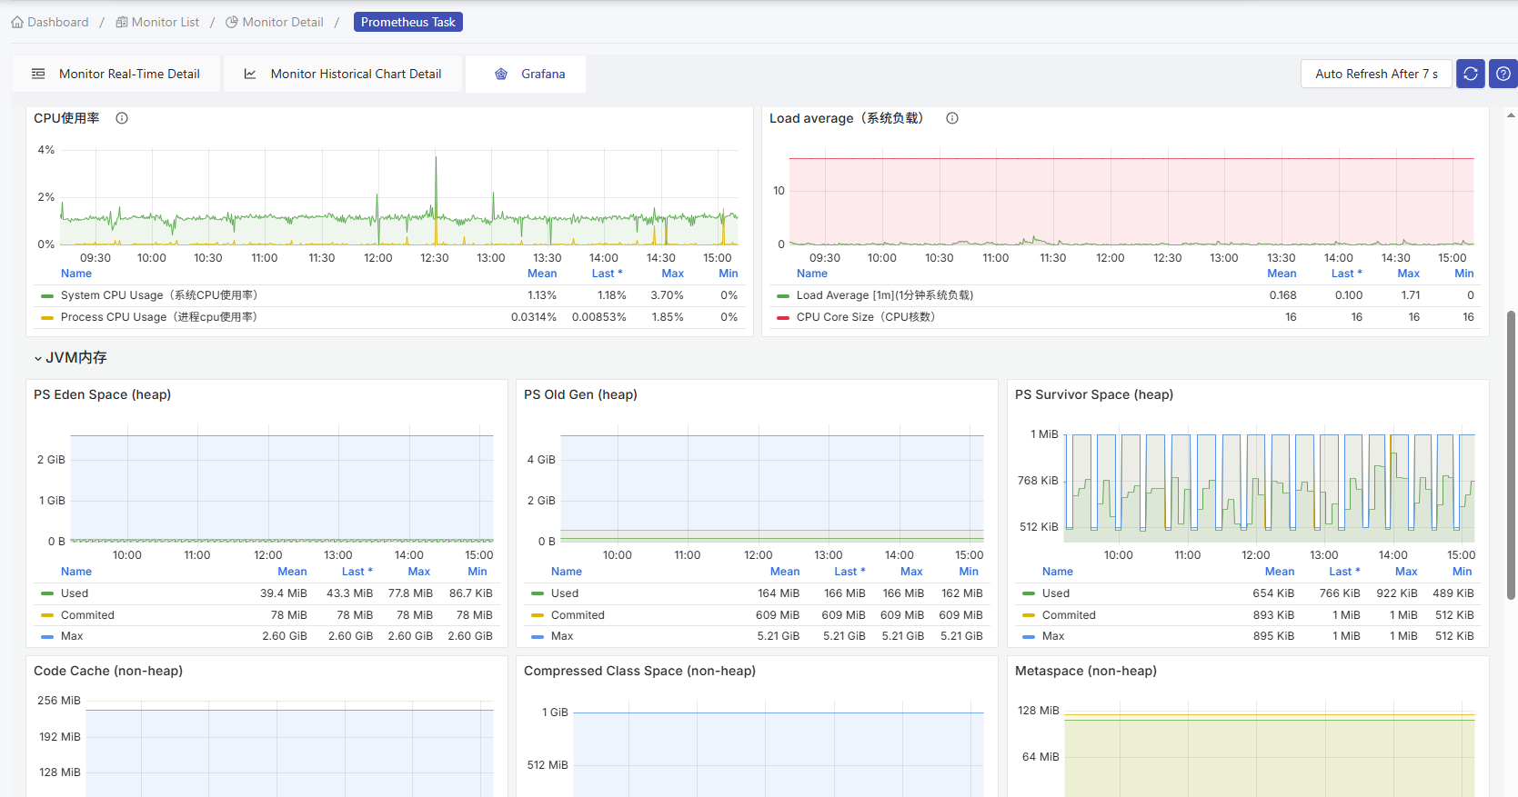Sort Eden Space legend by Mean column
Screen dimensions: 1518x797
click(292, 572)
